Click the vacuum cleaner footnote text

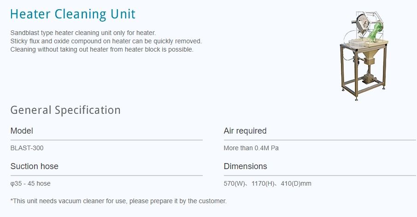[x=118, y=201]
